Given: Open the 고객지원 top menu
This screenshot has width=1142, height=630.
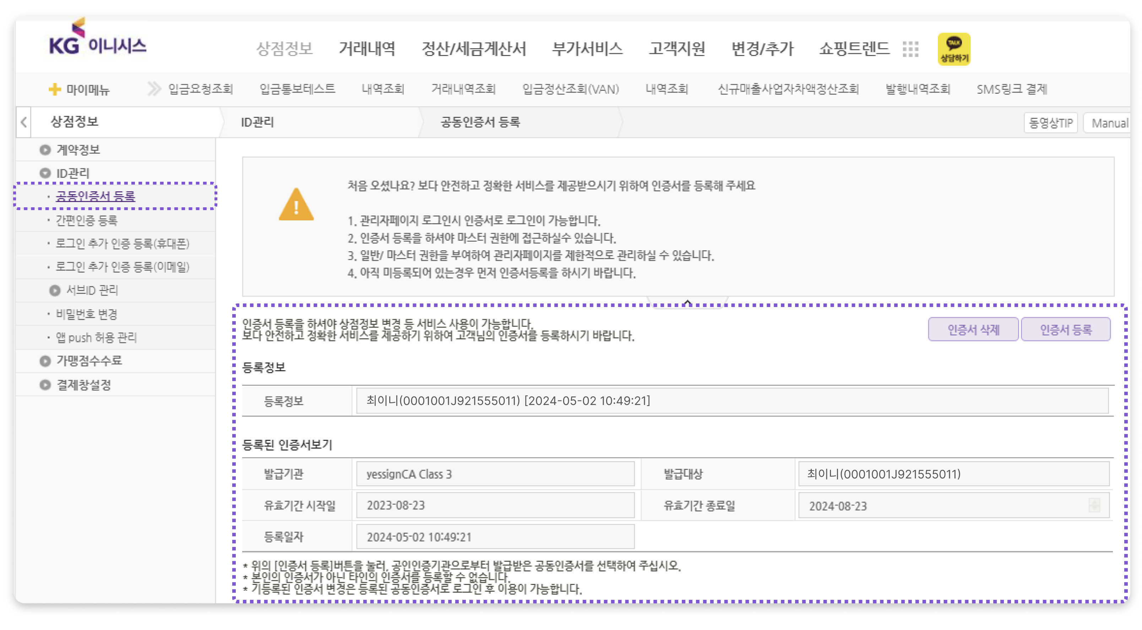Looking at the screenshot, I should (677, 48).
